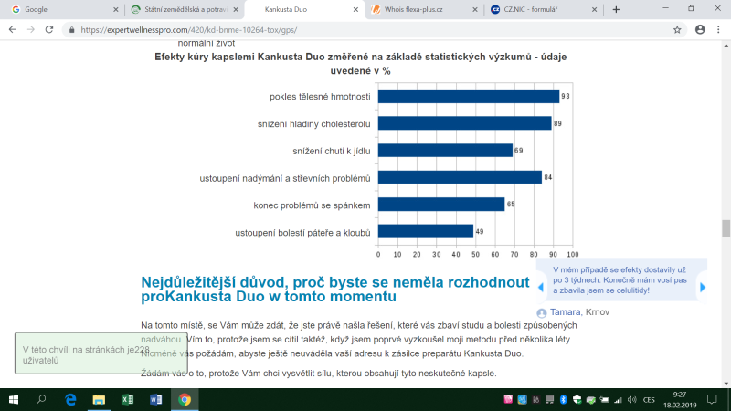Open the Windows Start menu

(x=14, y=400)
